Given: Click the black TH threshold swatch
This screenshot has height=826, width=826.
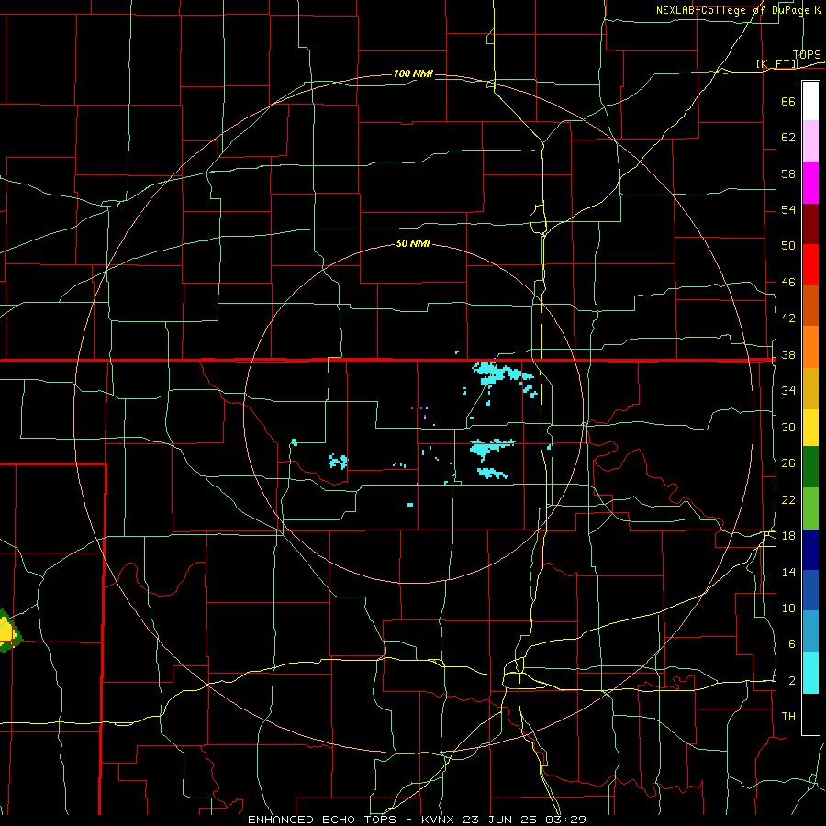Looking at the screenshot, I should [x=810, y=714].
